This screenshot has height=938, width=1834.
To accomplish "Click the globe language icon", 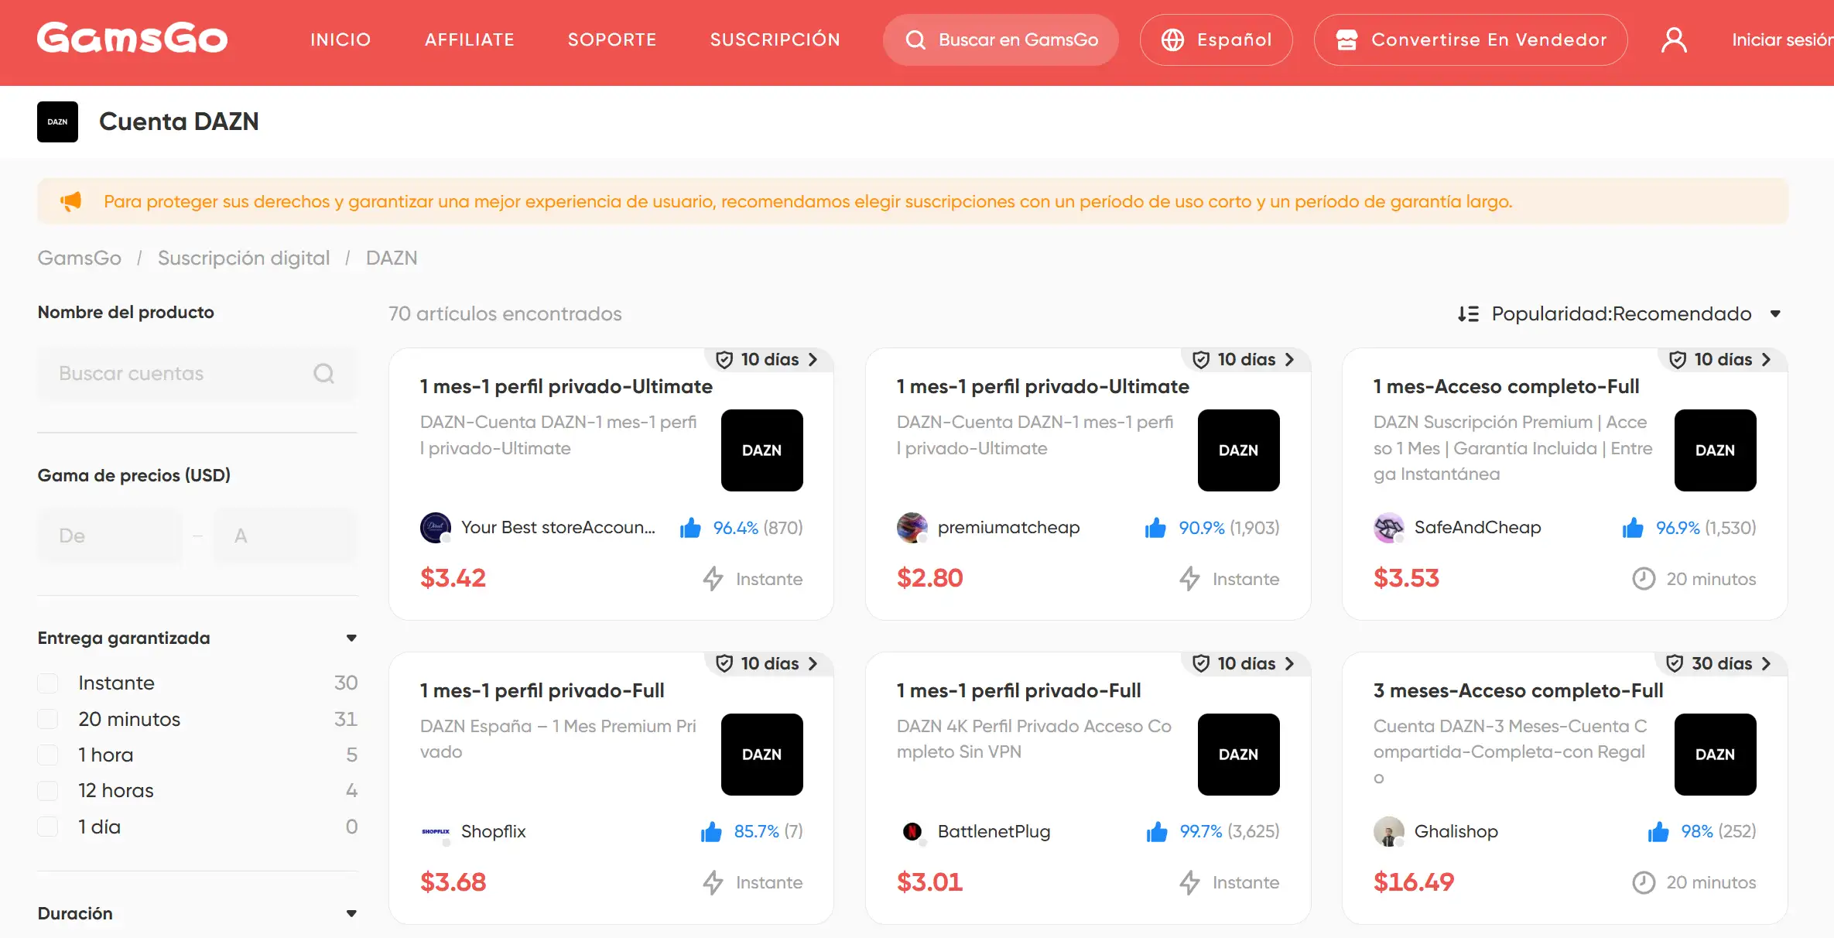I will click(x=1172, y=39).
